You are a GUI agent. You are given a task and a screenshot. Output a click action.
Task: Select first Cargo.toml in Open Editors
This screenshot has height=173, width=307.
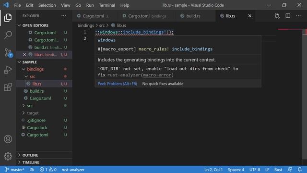(44, 33)
